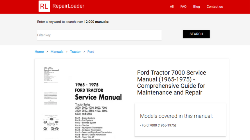This screenshot has width=250, height=140.
Task: Open the All menu item
Action: click(x=172, y=6)
